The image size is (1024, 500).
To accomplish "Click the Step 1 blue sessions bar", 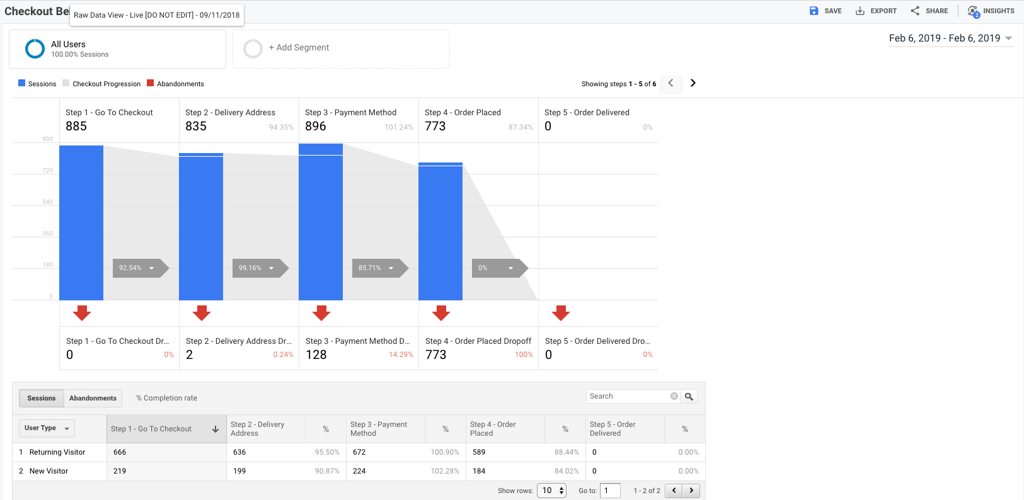I will (81, 223).
